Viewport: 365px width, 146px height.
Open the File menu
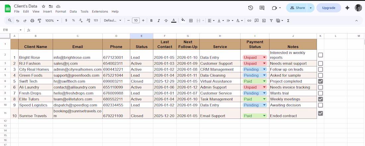[17, 11]
